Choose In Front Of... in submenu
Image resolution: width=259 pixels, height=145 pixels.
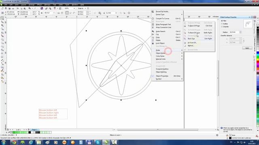(x=199, y=43)
